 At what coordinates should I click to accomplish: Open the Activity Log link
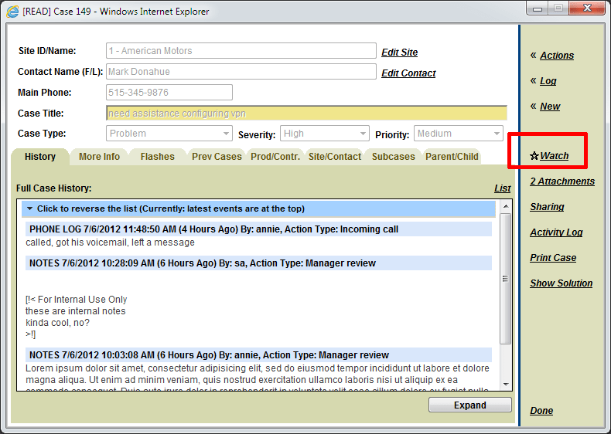(556, 232)
